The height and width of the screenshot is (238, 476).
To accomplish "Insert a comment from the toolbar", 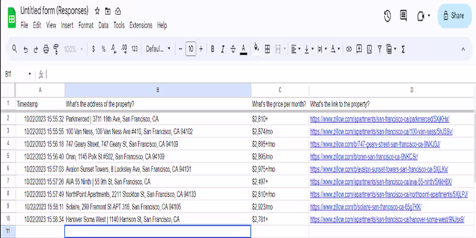I will click(x=359, y=49).
